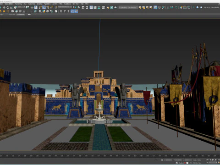
Task: Restrict to XY plane
Action: [x=72, y=11]
